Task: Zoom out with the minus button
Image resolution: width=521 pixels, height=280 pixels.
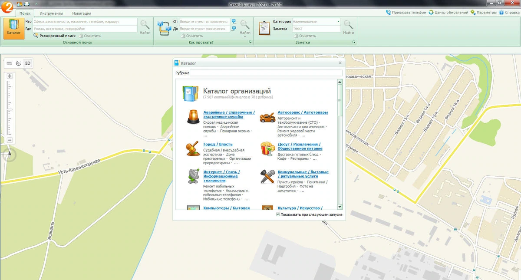Action: [x=10, y=140]
